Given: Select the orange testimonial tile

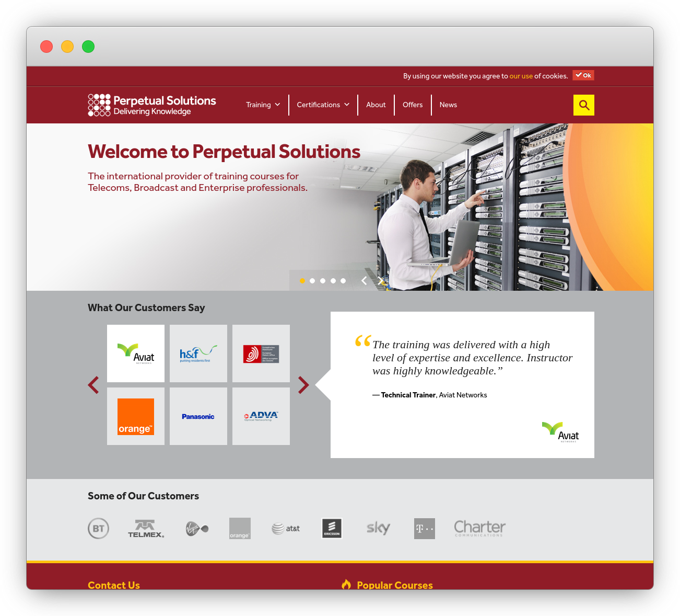Looking at the screenshot, I should 136,416.
